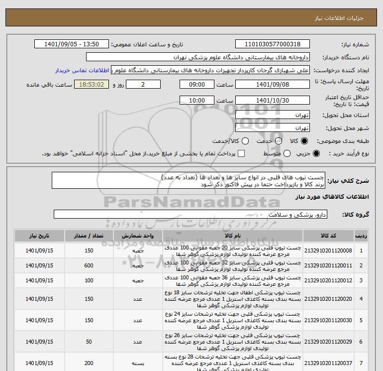Click product code 2132910201120012
Screen dimensions: 383x371
pos(328,280)
